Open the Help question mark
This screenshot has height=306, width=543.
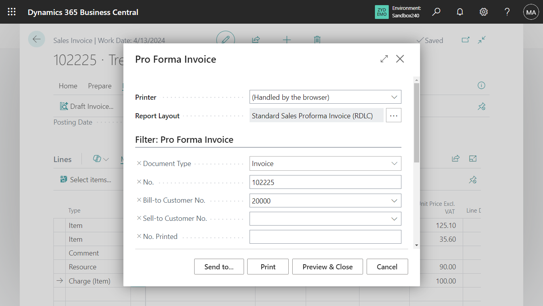[507, 12]
